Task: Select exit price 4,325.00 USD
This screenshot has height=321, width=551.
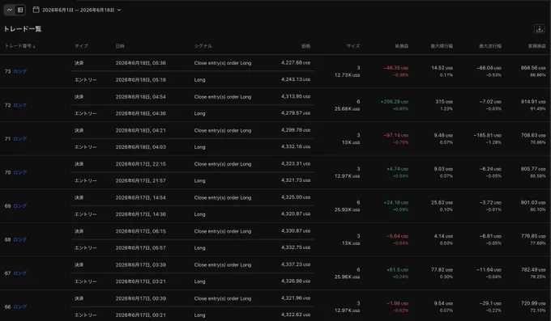Action: click(x=296, y=197)
